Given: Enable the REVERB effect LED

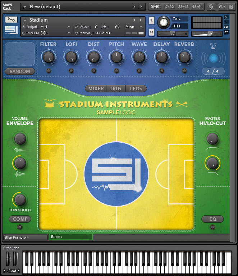Looking at the screenshot, I should [x=184, y=71].
